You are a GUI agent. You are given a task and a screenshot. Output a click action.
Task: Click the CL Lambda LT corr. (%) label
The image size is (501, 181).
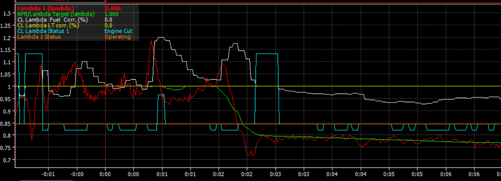click(x=48, y=25)
